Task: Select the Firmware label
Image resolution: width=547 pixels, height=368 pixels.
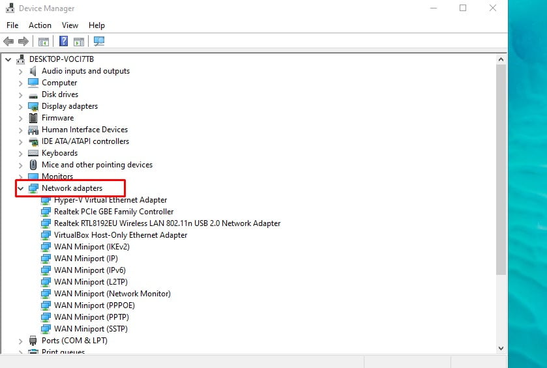Action: pos(57,118)
